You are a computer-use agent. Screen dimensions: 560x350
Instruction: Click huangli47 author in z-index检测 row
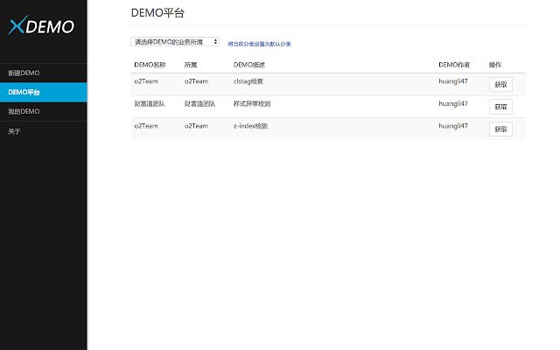pos(453,126)
